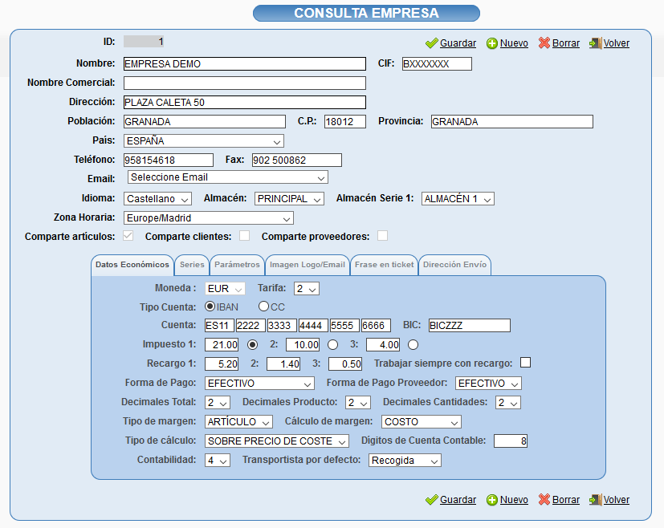
Task: Click the Recargo 1 field showing 5.20
Action: click(222, 364)
